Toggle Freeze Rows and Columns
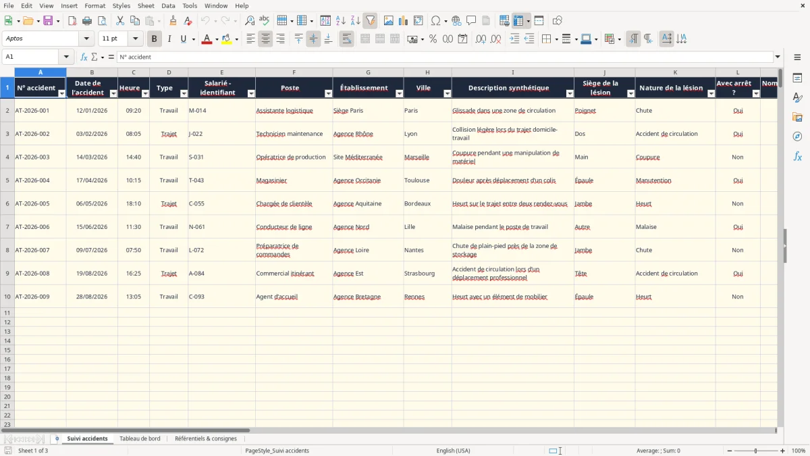The image size is (810, 456). coord(518,21)
